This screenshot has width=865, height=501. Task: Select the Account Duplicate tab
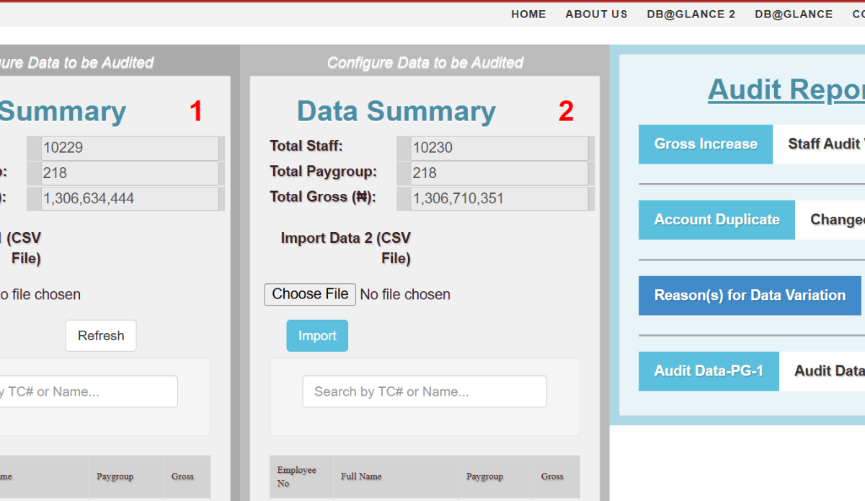coord(717,220)
